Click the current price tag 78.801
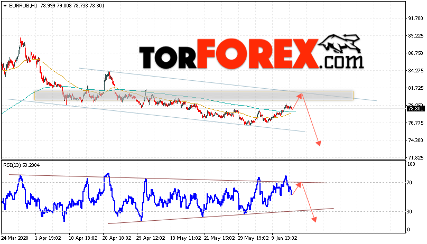The width and height of the screenshot is (427, 244). 415,109
